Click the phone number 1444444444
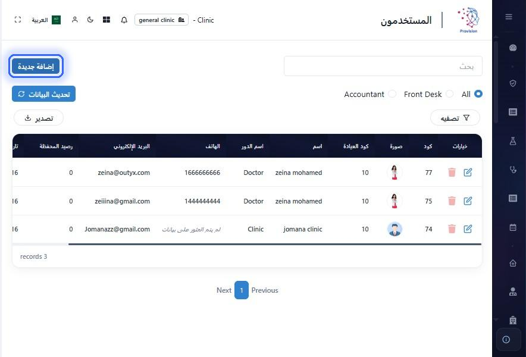Image resolution: width=526 pixels, height=357 pixels. (202, 201)
